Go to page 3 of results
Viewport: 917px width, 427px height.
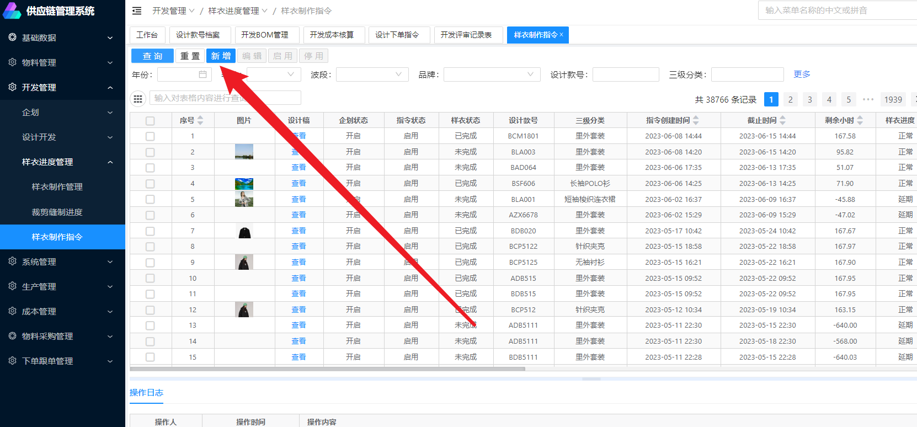tap(809, 99)
